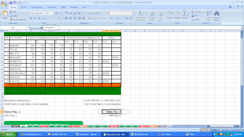Image resolution: width=244 pixels, height=137 pixels.
Task: Click the Delete cells button
Action: click(177, 16)
